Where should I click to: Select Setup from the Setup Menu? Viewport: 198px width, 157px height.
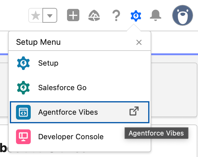(x=80, y=63)
